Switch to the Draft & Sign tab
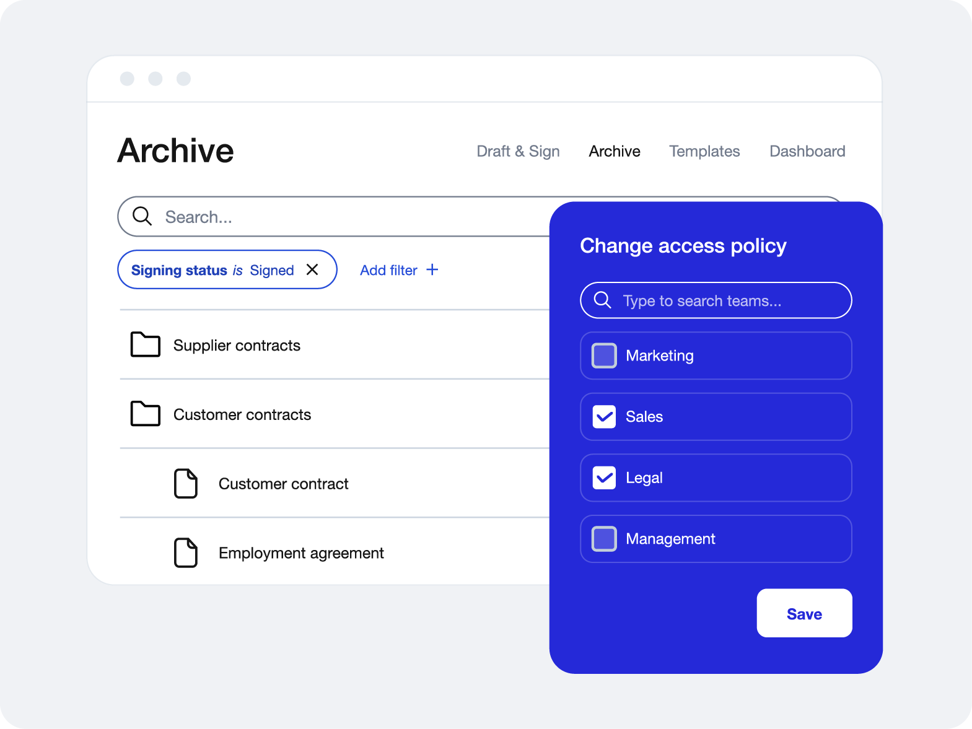 click(518, 151)
